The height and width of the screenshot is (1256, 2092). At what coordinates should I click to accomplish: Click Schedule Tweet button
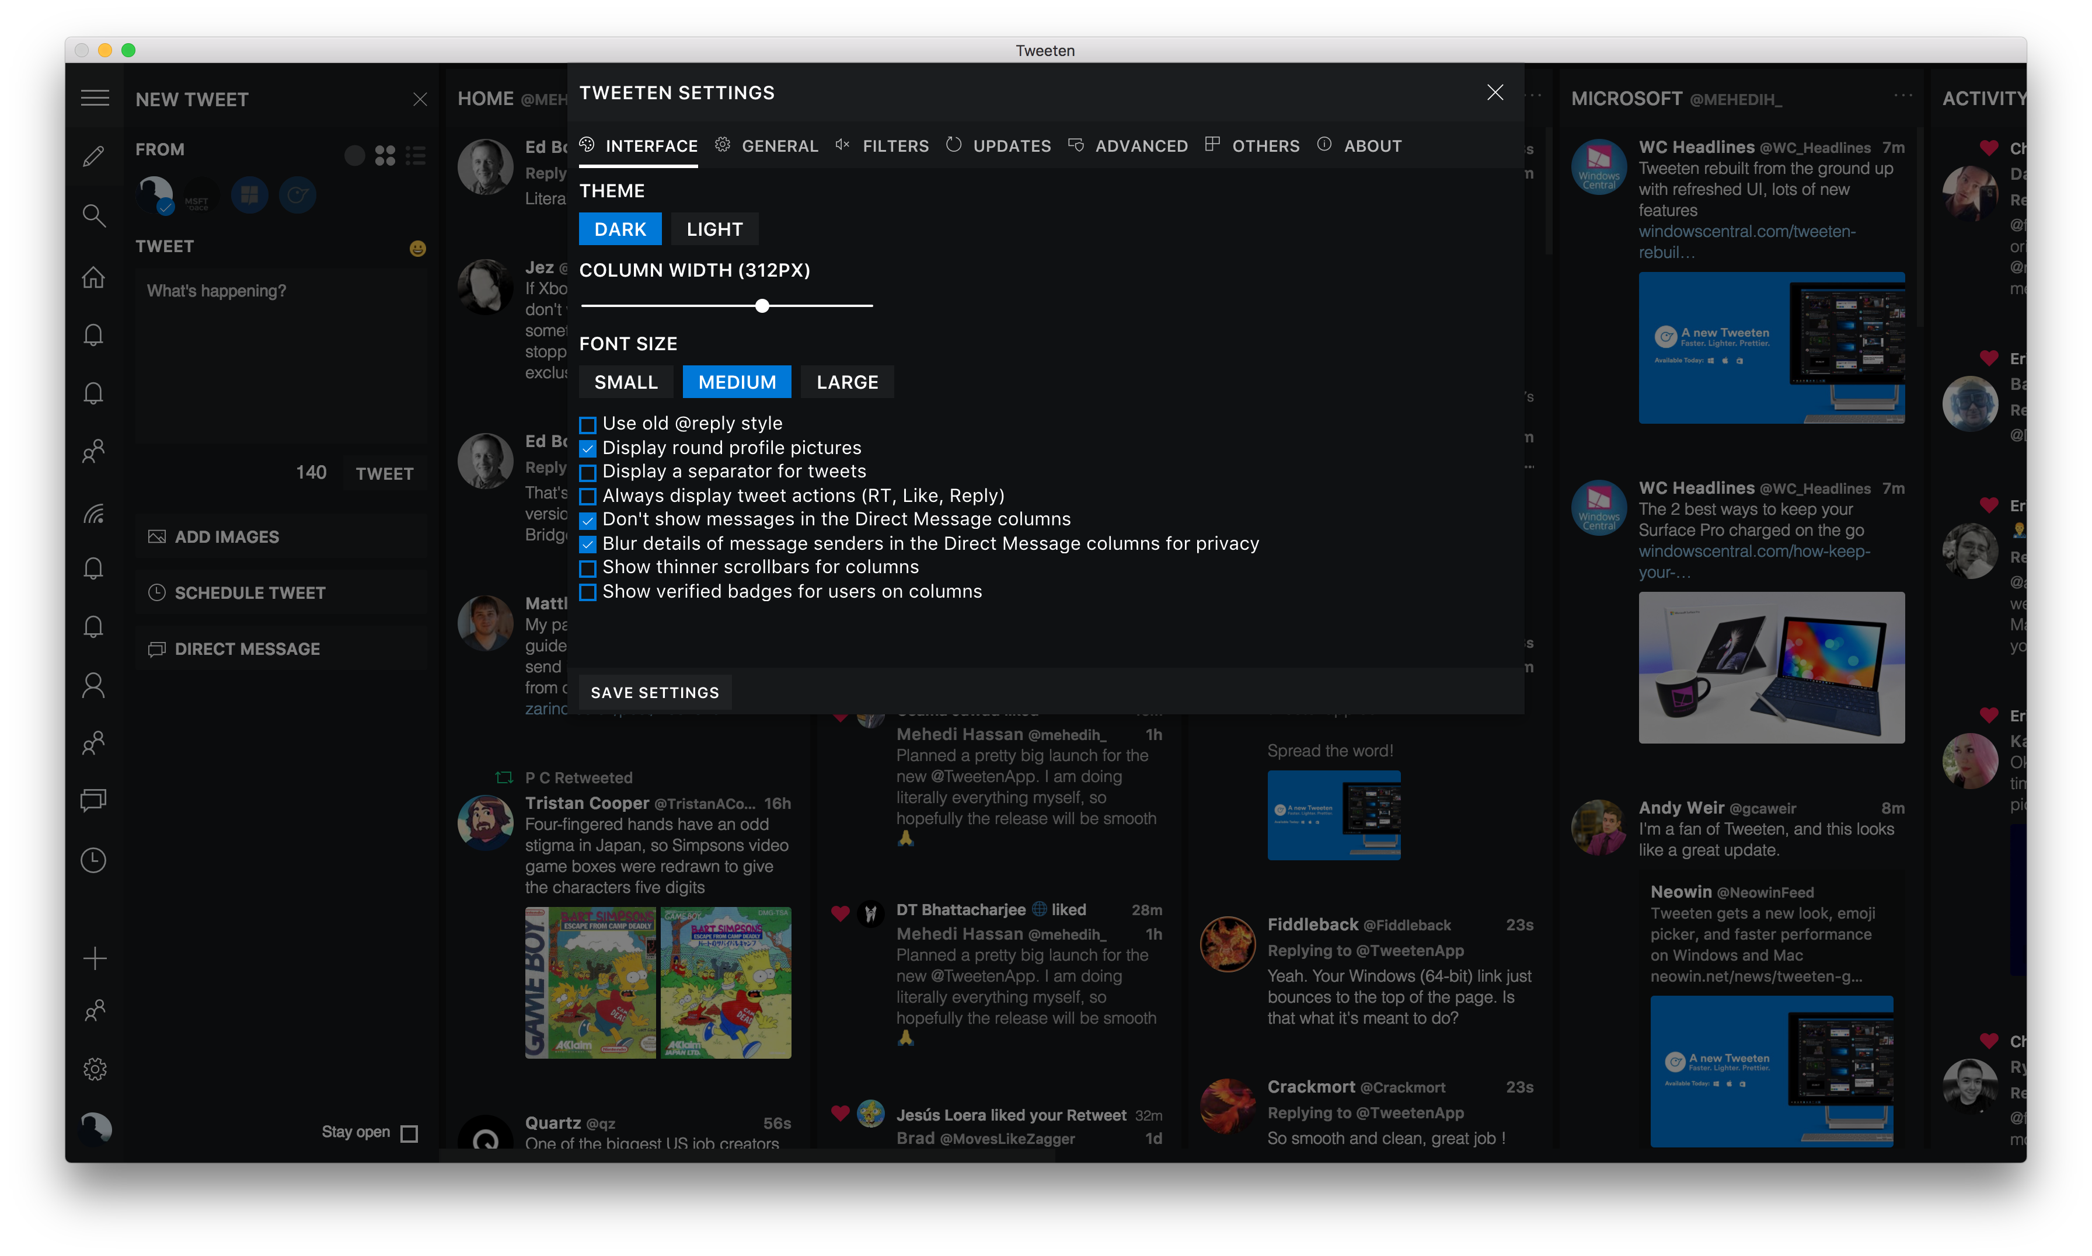(x=281, y=592)
